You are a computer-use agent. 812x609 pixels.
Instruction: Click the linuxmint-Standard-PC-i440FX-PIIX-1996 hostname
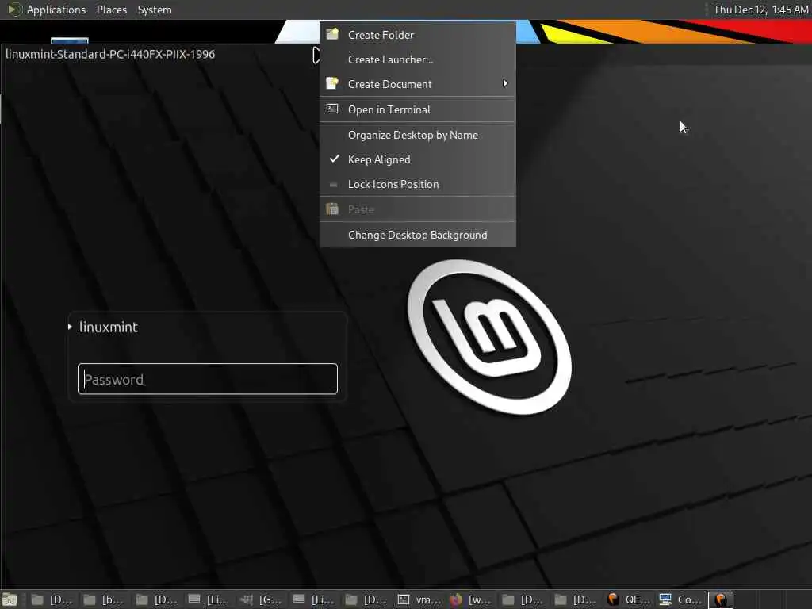110,55
